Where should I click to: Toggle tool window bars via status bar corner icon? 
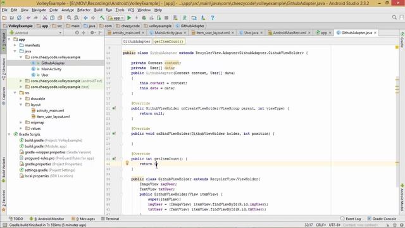click(4, 225)
